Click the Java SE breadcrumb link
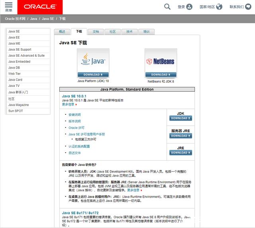Screen dimensions: 255x228 coord(48,19)
